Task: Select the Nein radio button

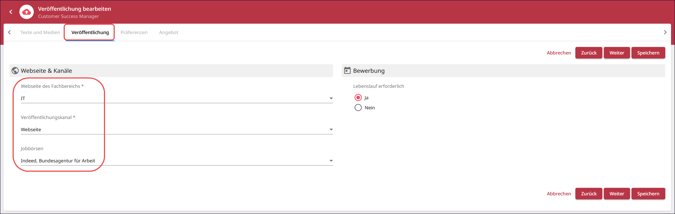Action: tap(358, 108)
